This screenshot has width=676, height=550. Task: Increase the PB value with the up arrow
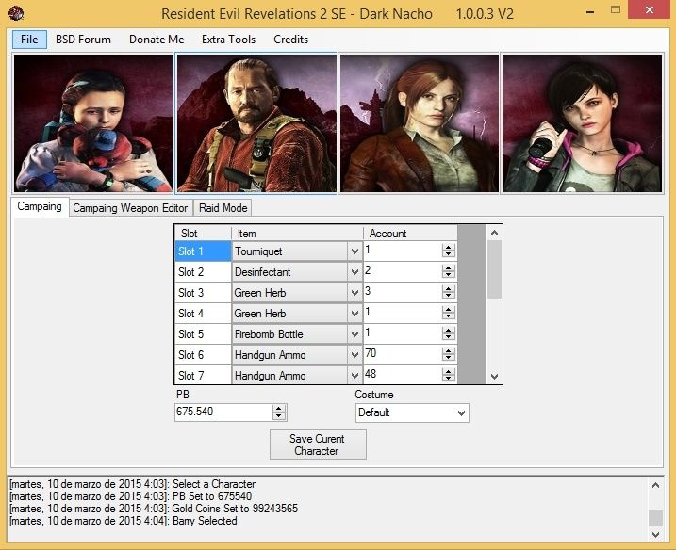click(279, 409)
